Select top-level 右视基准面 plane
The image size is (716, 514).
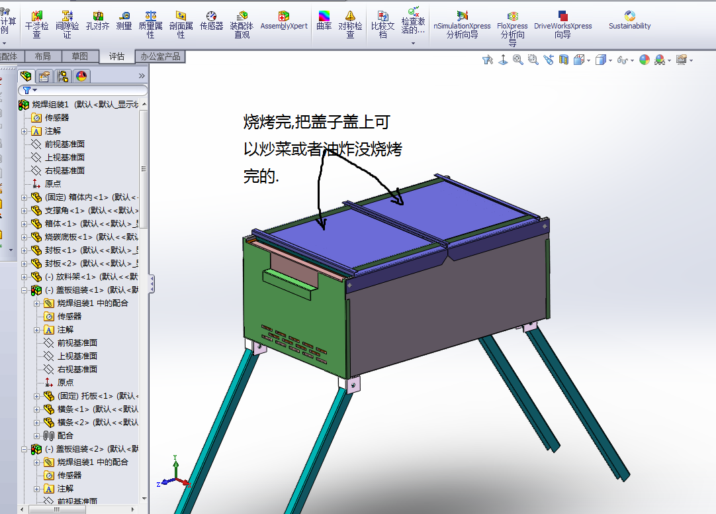58,170
